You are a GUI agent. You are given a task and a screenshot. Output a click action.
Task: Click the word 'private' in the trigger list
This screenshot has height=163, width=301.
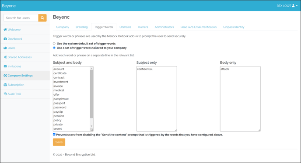pos(58,125)
